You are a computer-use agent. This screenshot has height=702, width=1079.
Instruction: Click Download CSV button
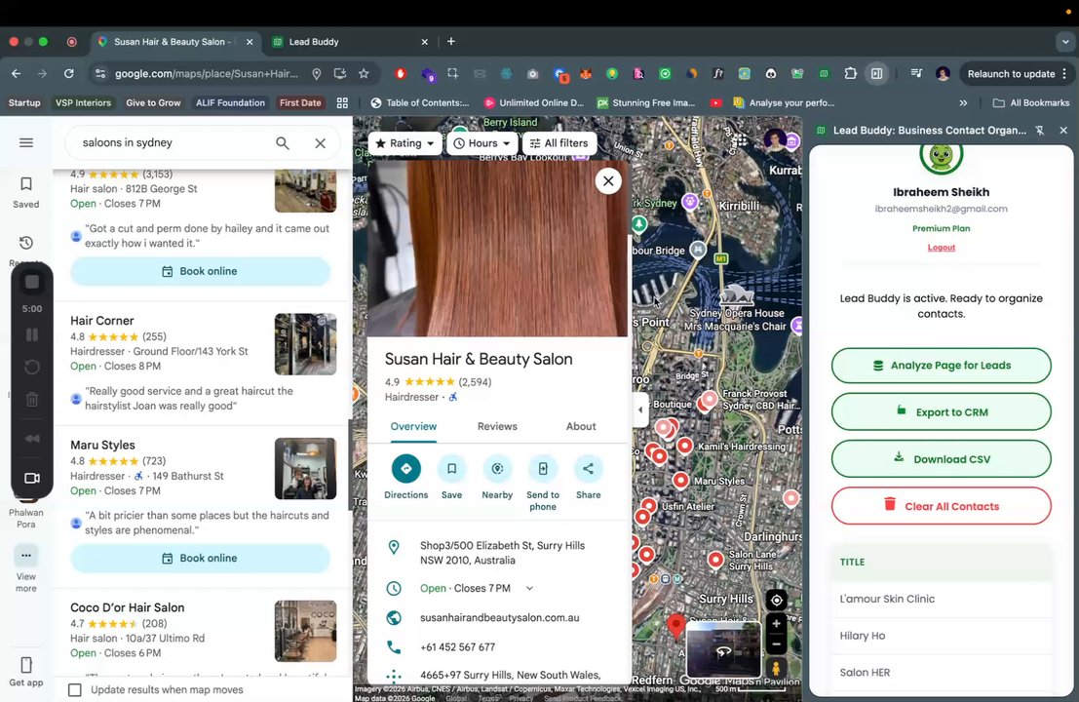[941, 459]
